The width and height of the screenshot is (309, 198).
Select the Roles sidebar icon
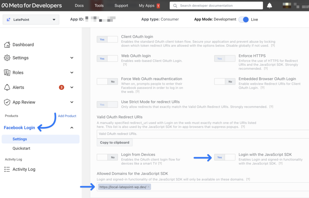(7, 72)
